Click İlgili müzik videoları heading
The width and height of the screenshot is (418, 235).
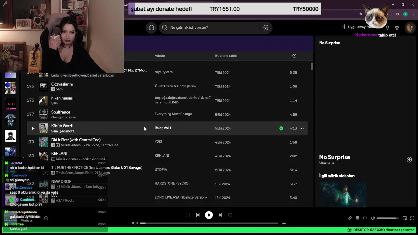click(337, 176)
